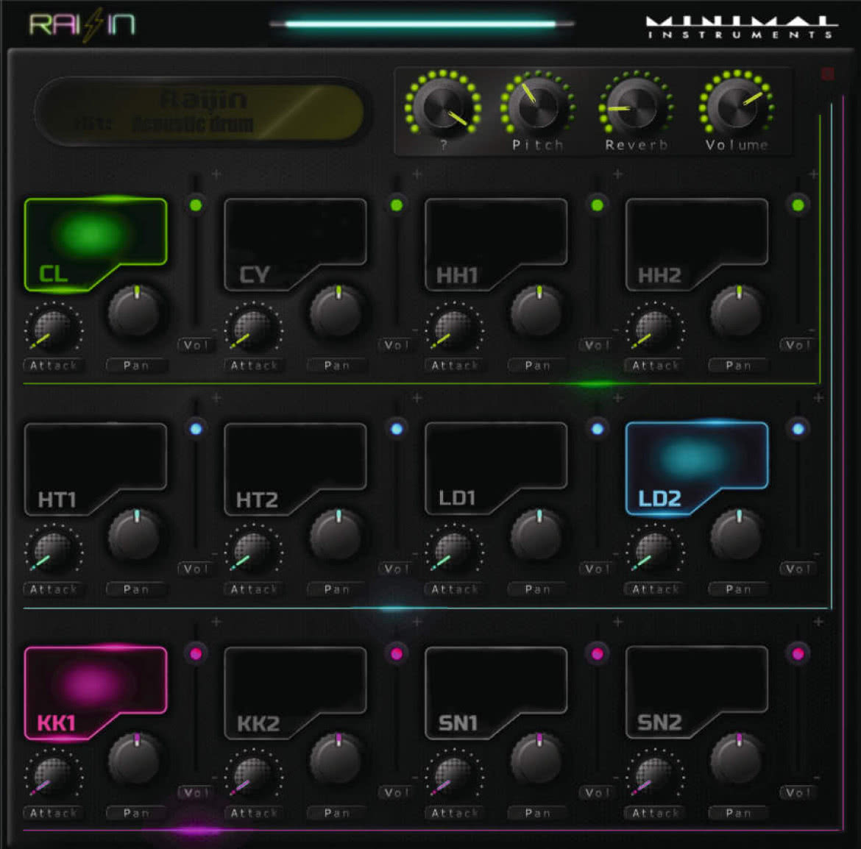
Task: Trigger the SN2 snare pad
Action: (697, 693)
